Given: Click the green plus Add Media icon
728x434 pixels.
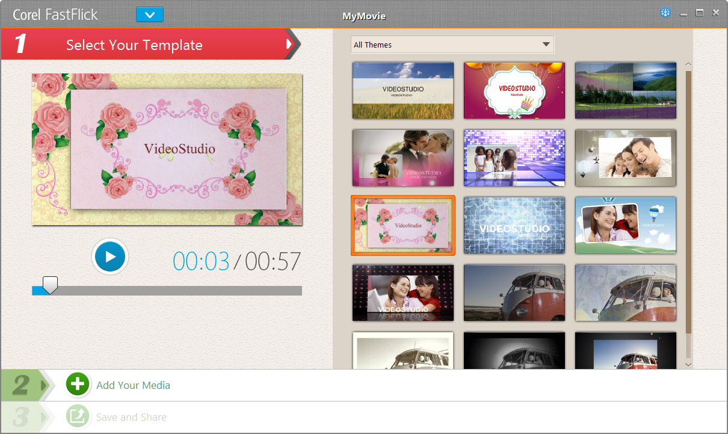Looking at the screenshot, I should (78, 385).
